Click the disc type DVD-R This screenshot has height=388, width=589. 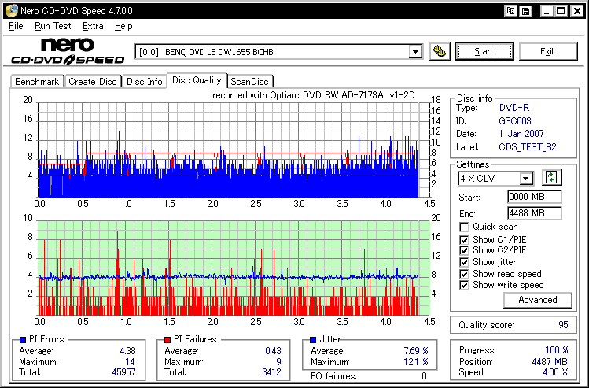514,108
